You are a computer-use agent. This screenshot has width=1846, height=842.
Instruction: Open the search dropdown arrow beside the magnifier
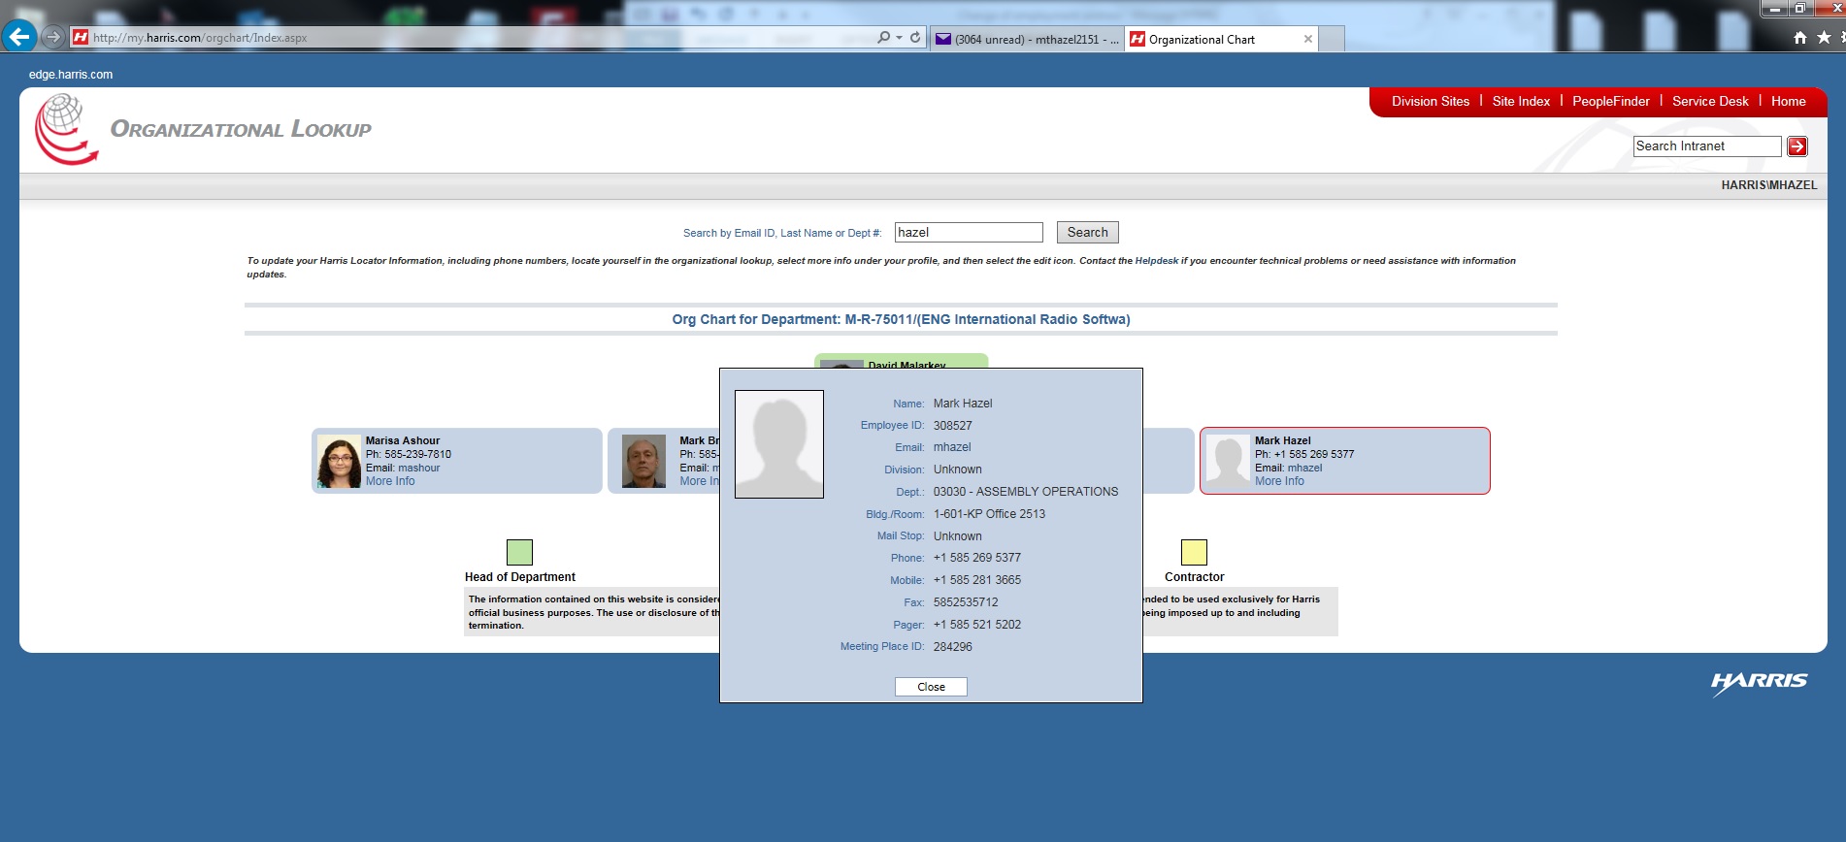(899, 37)
